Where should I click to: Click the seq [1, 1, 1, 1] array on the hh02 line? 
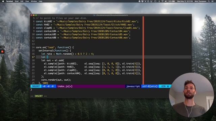click(110, 67)
